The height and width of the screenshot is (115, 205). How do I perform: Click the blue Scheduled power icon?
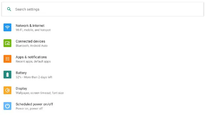pos(7,106)
